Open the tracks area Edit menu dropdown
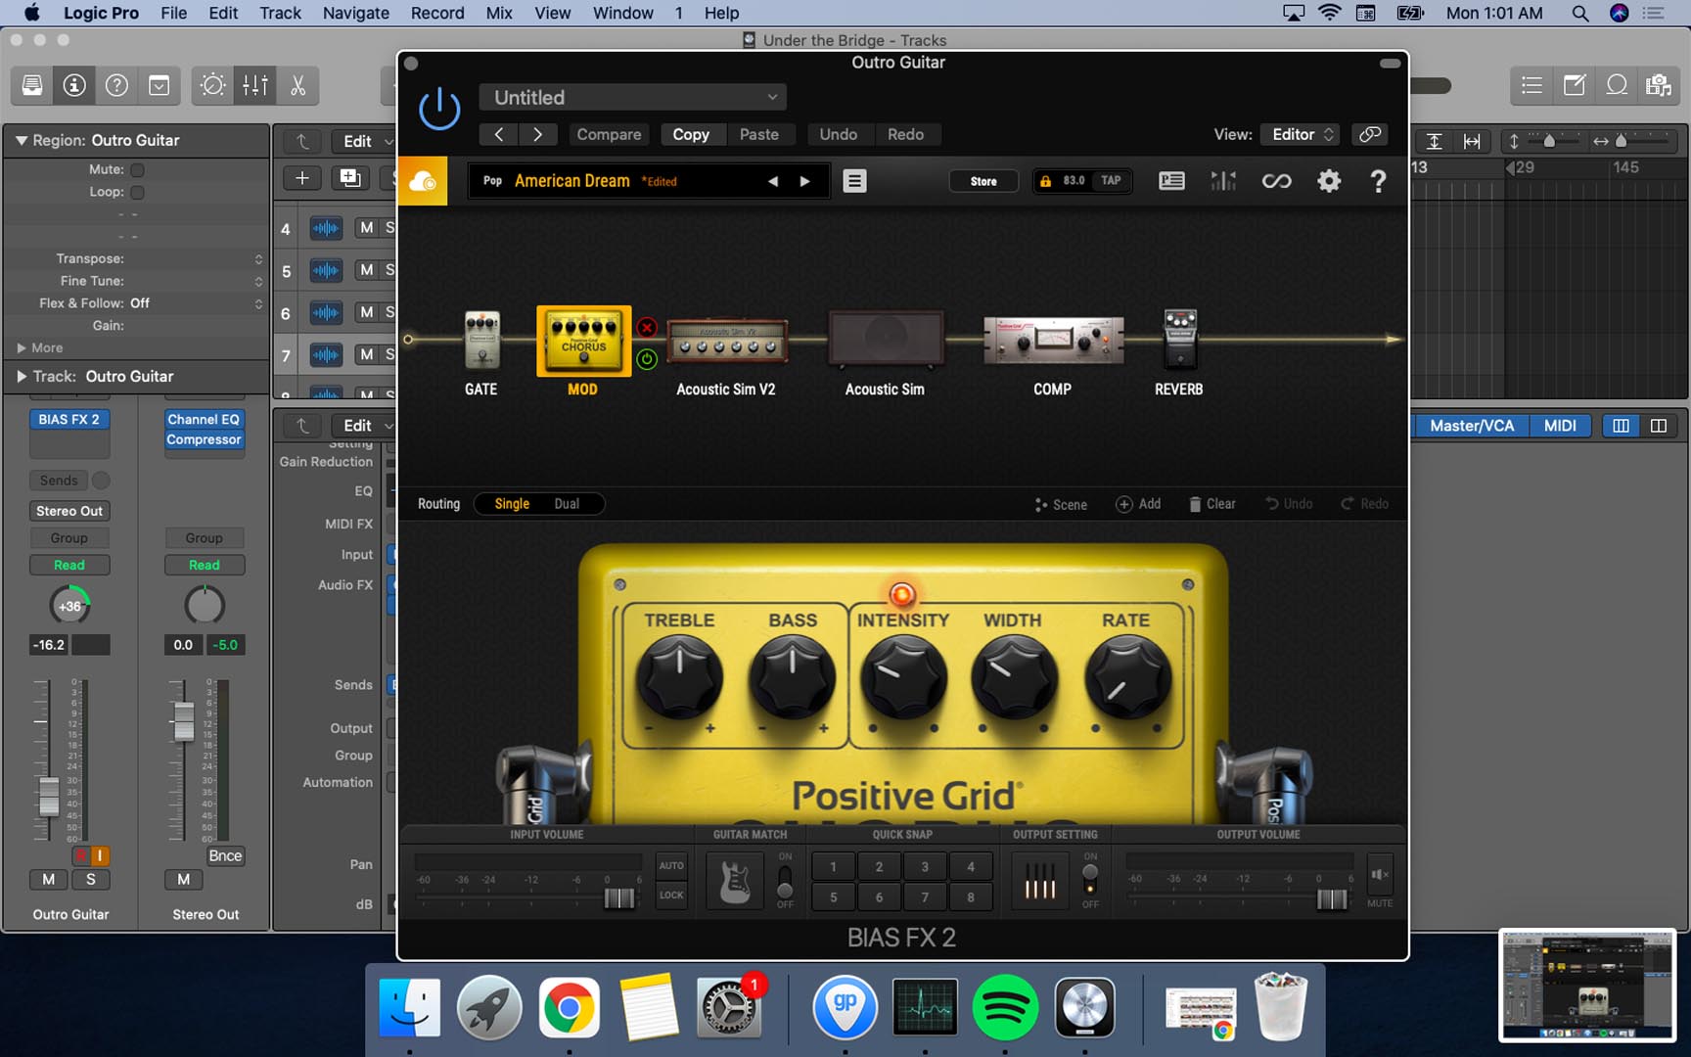The image size is (1691, 1057). pos(365,141)
